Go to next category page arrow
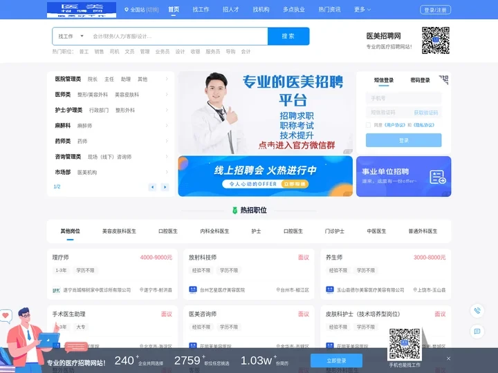498x373 pixels. coord(165,187)
